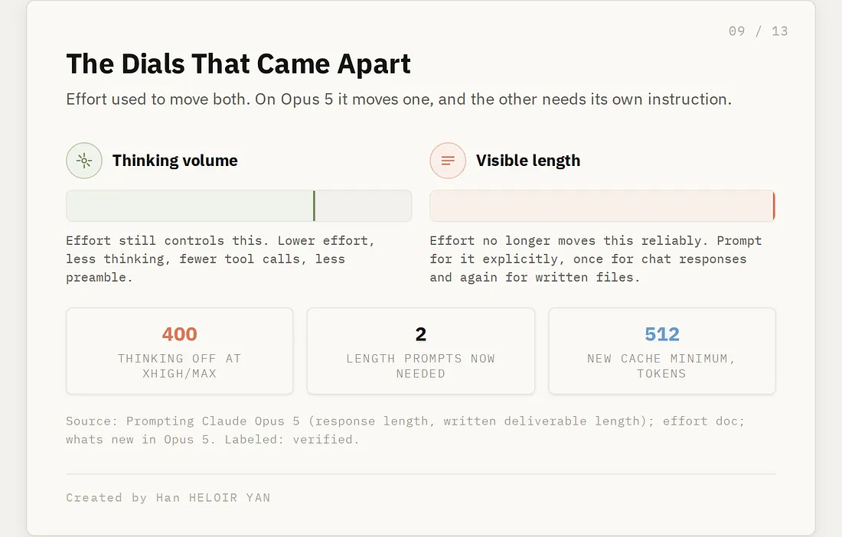Click the Effort still controls this description
The width and height of the screenshot is (842, 537).
pos(220,259)
